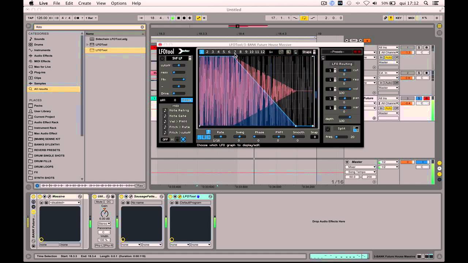Click the transport play button
The height and width of the screenshot is (263, 468).
(173, 18)
